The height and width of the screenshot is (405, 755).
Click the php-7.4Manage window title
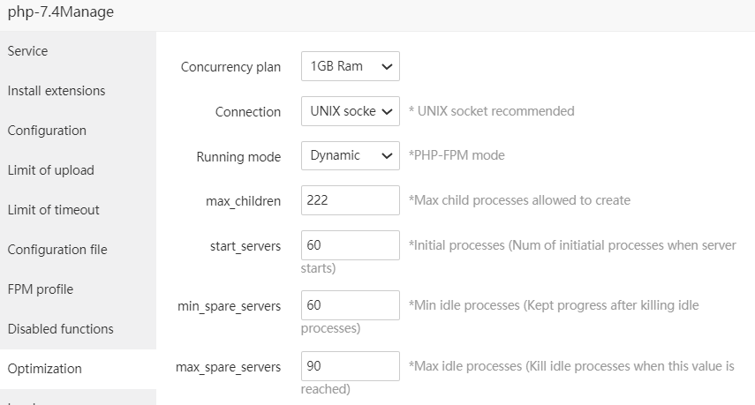click(x=61, y=12)
